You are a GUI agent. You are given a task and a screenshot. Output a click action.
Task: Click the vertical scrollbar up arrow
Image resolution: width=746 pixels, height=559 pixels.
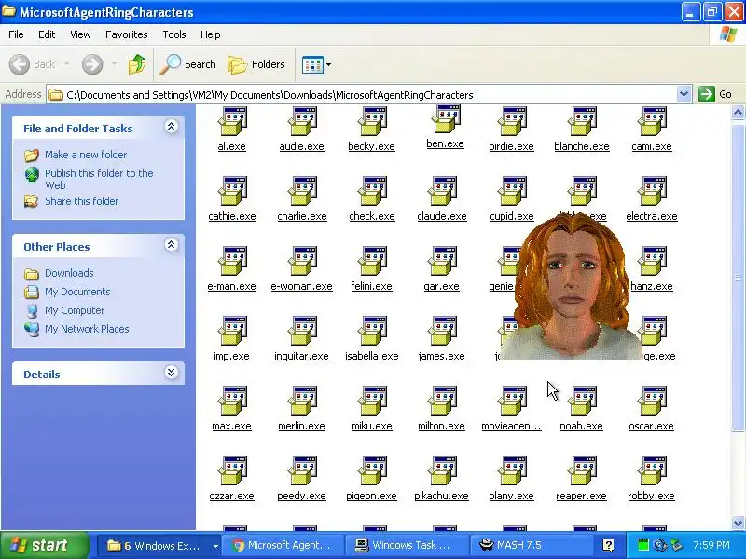pos(738,113)
